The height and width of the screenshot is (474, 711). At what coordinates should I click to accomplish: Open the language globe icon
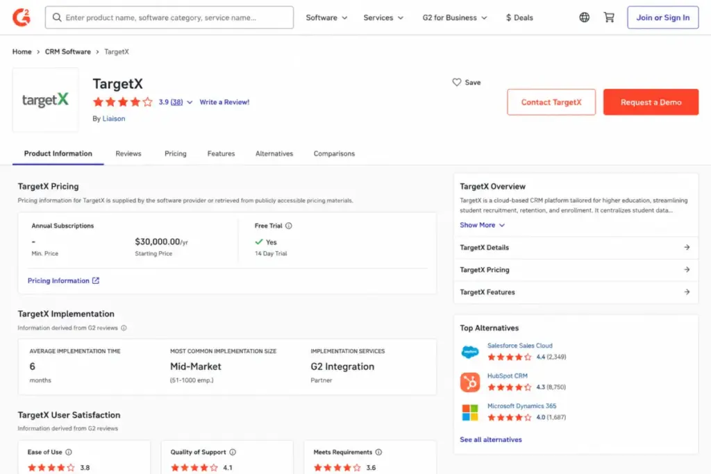coord(584,17)
